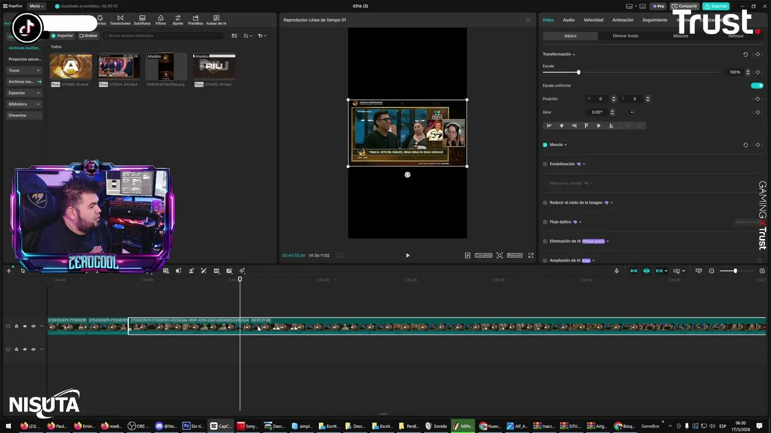
Task: Adjust the timeline zoom slider
Action: (x=735, y=271)
